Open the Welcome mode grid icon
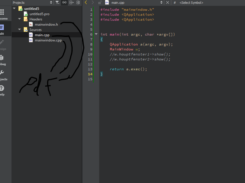The height and width of the screenshot is (183, 245). coord(2,13)
